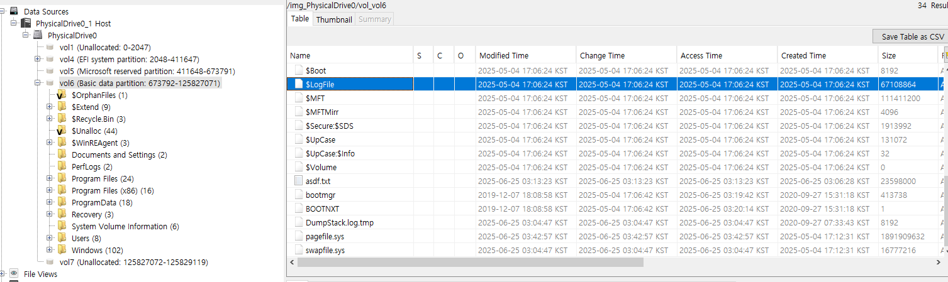Image resolution: width=948 pixels, height=282 pixels.
Task: Click the vol7 Unallocated volume icon
Action: [x=50, y=262]
